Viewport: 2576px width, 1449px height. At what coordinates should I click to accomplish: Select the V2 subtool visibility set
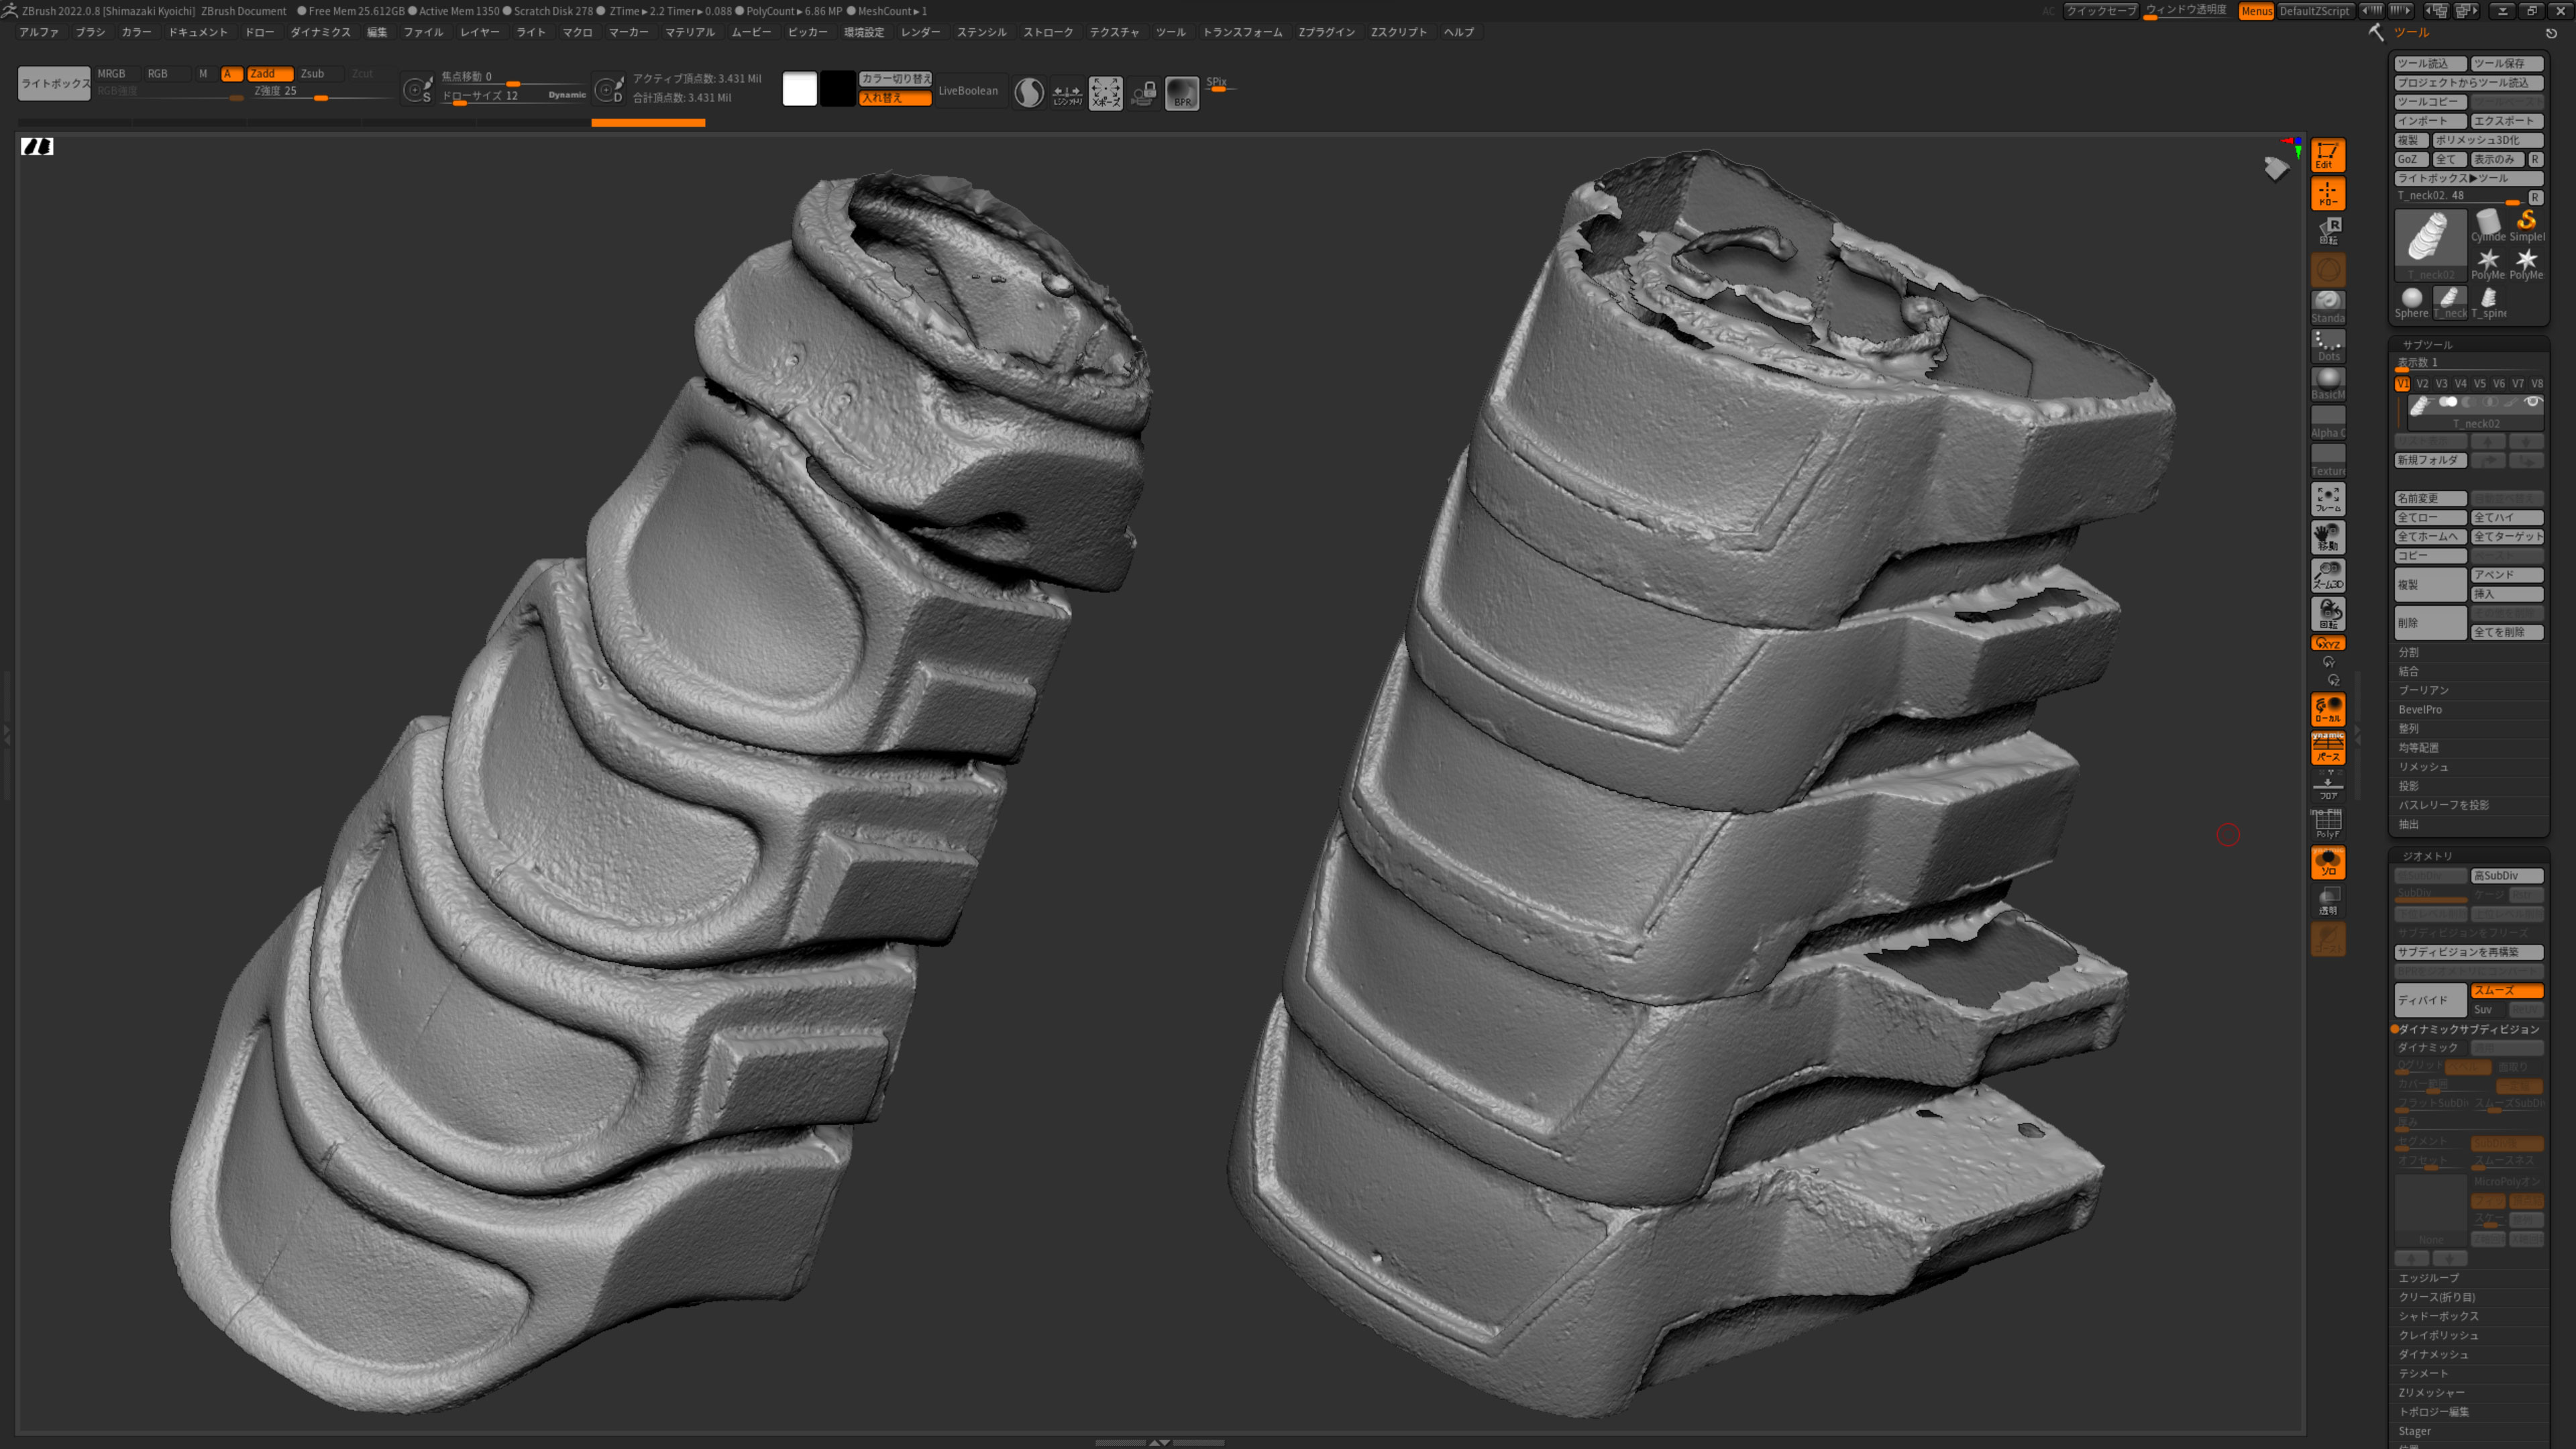(x=2422, y=384)
